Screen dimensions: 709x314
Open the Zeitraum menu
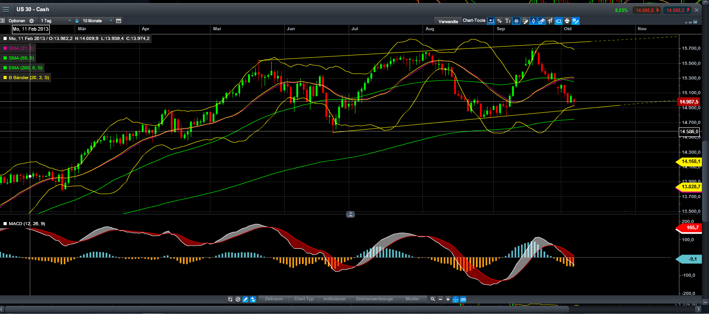(274, 299)
